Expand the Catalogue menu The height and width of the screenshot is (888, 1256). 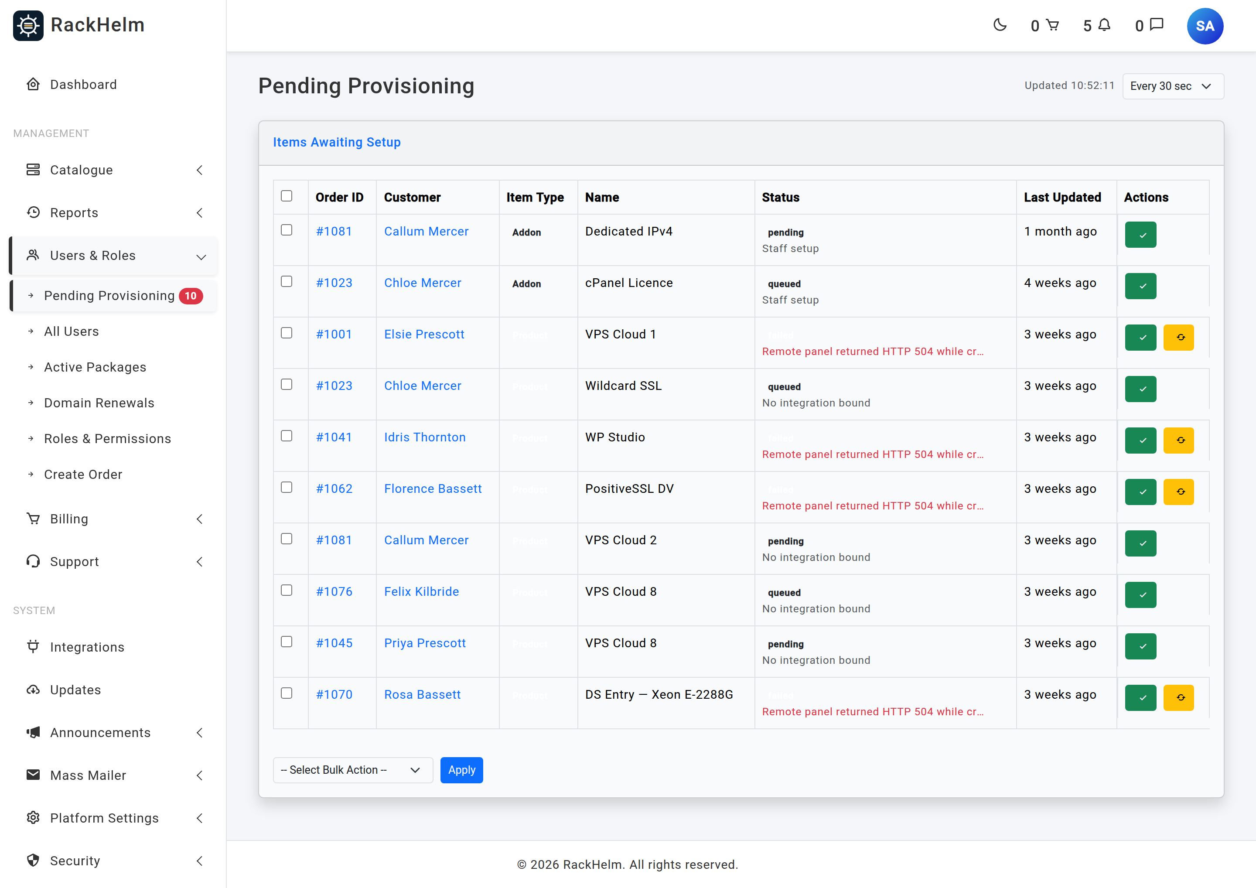(113, 170)
